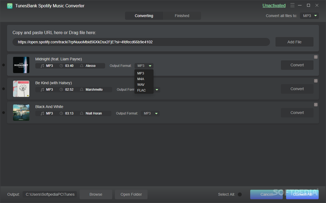Click the music note icon in Be Kind row
Image resolution: width=326 pixels, height=203 pixels.
[42, 90]
